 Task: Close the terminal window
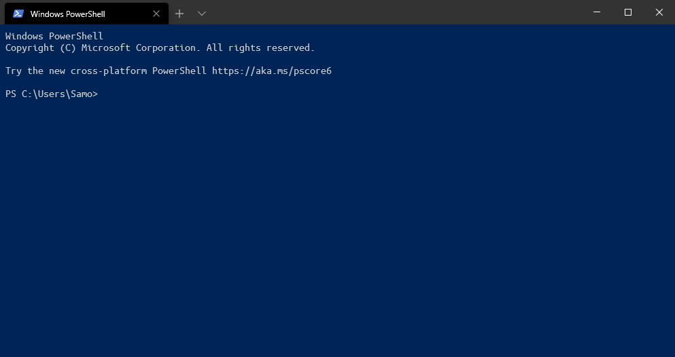pos(659,12)
